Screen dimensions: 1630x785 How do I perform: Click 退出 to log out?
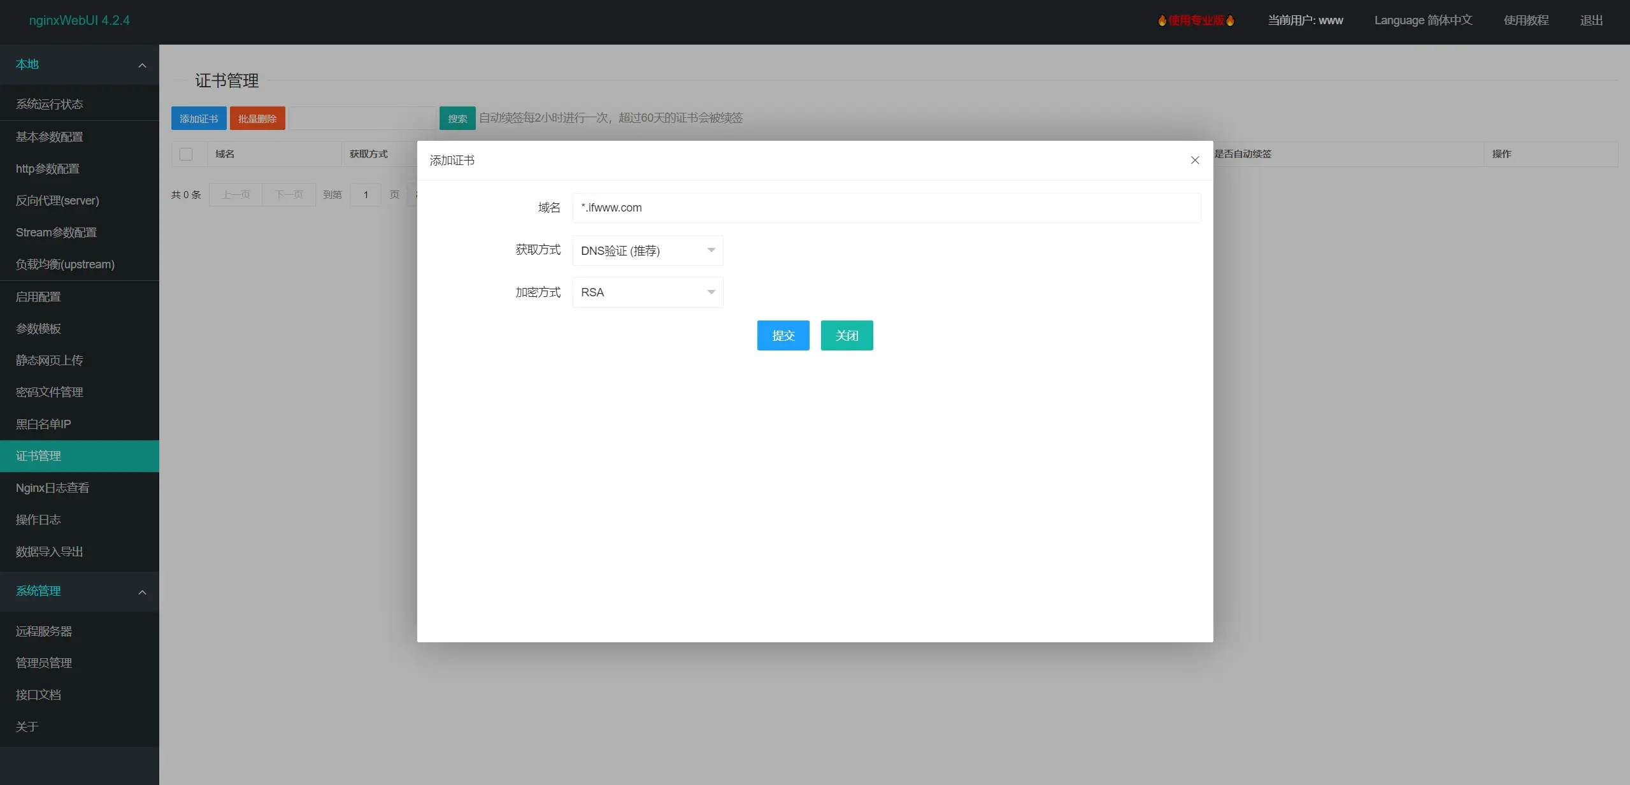(x=1591, y=20)
